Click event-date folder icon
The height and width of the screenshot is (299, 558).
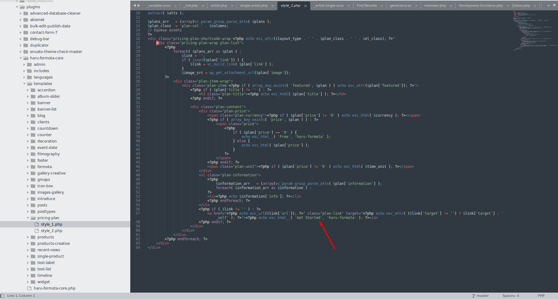(x=33, y=148)
